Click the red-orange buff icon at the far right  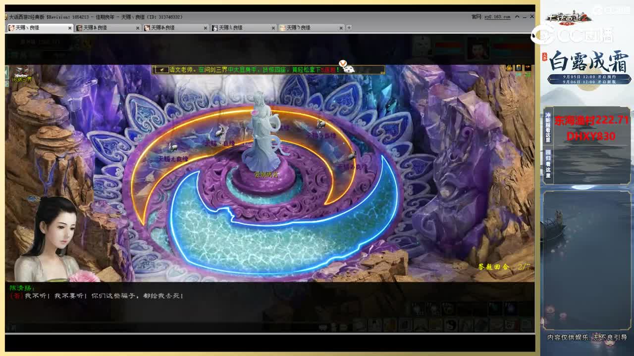tap(528, 68)
